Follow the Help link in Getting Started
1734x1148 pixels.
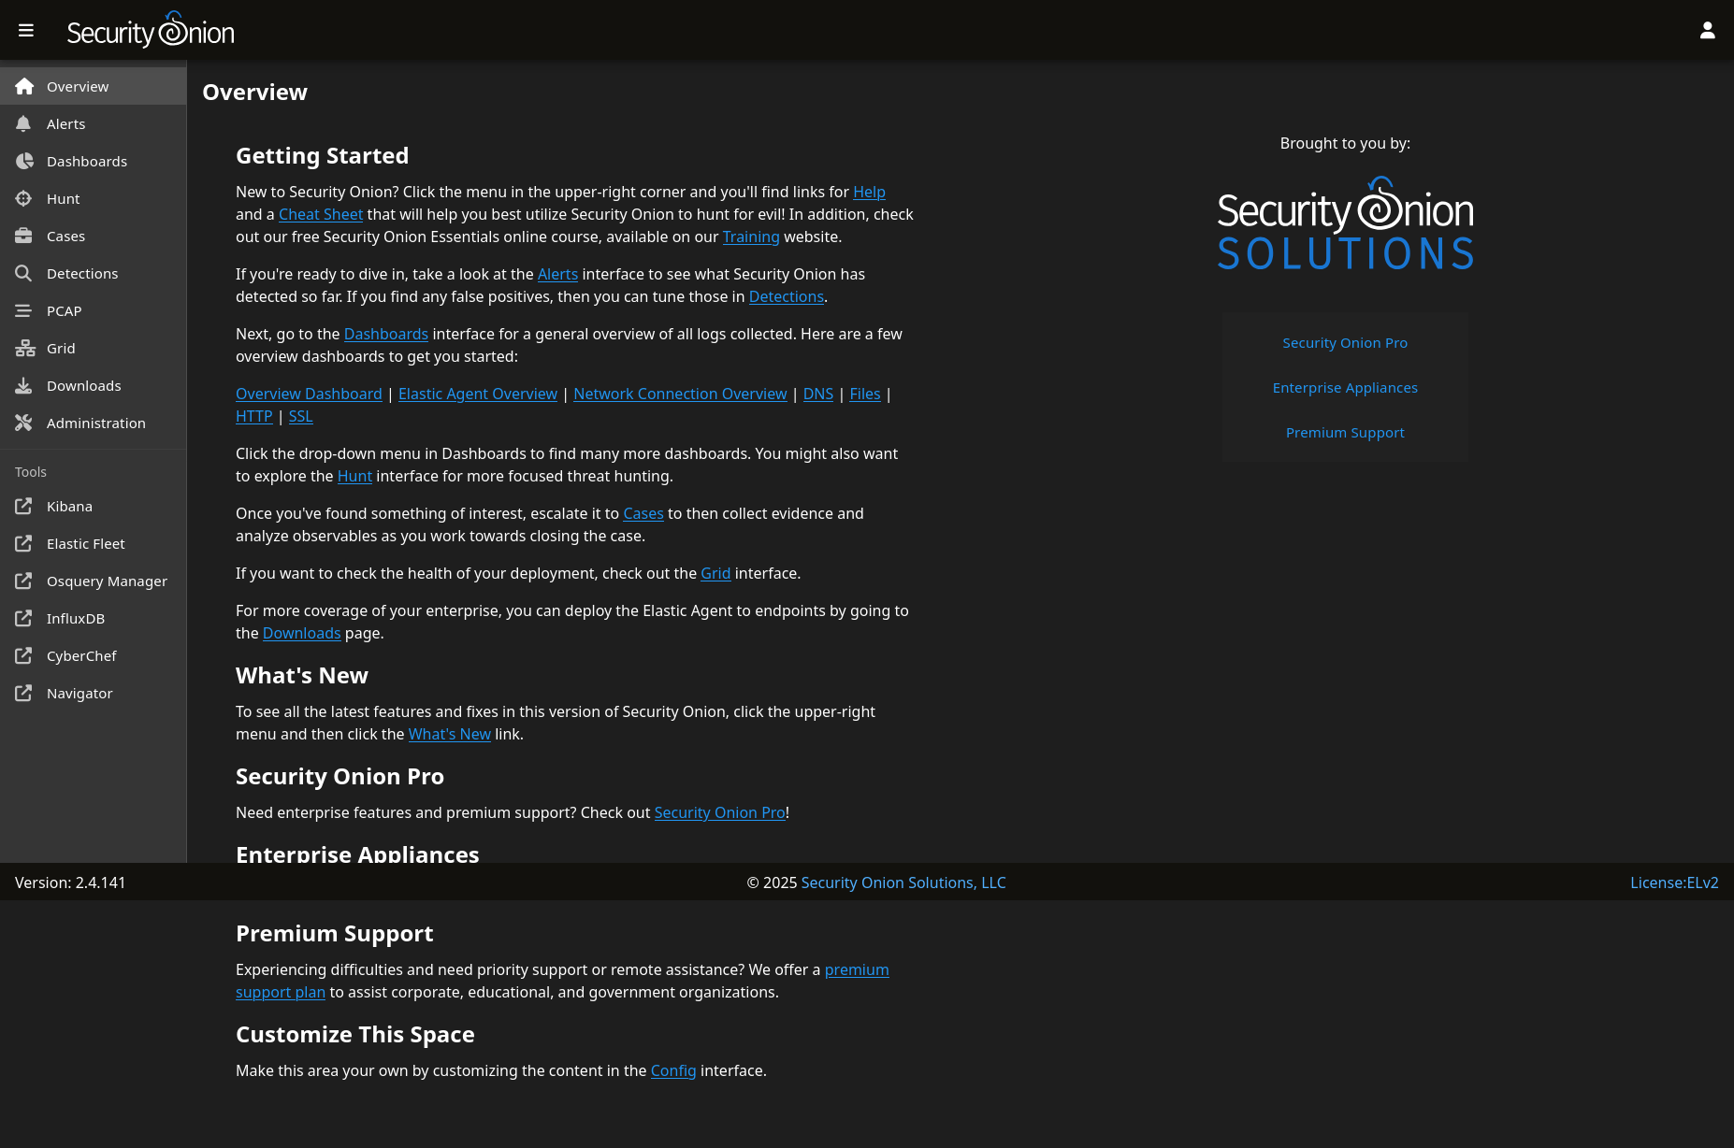[x=869, y=192]
